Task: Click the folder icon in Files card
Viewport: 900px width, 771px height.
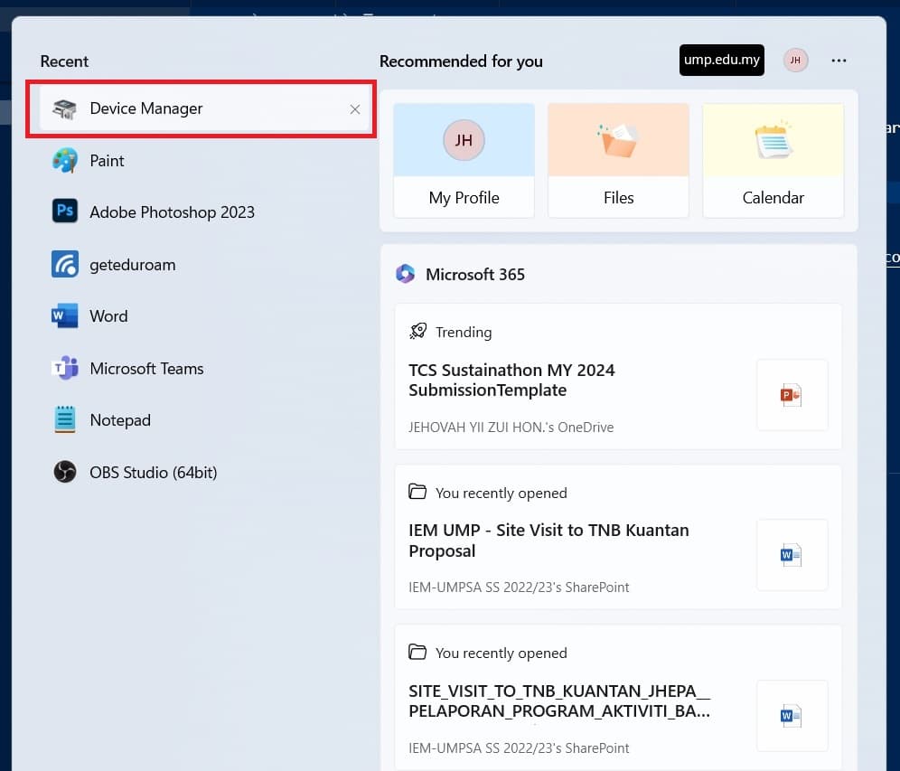Action: pos(617,140)
